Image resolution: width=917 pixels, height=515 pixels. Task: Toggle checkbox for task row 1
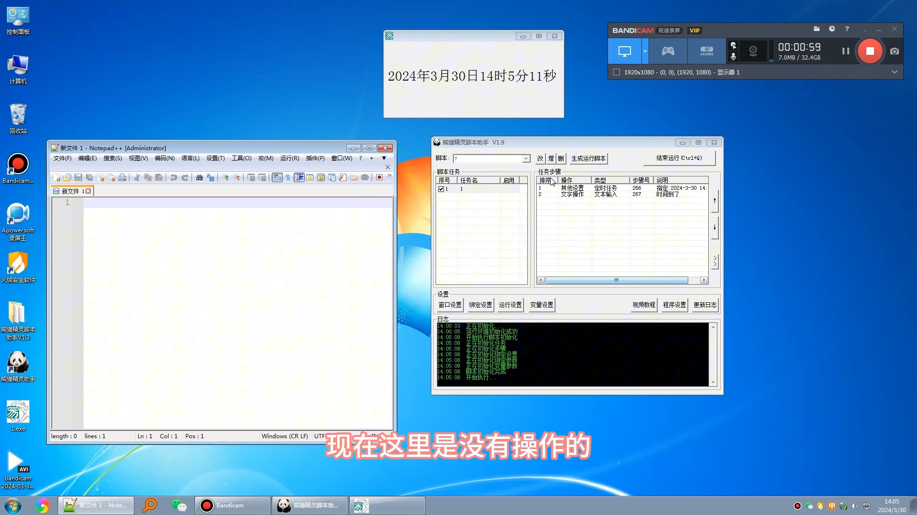tap(441, 189)
